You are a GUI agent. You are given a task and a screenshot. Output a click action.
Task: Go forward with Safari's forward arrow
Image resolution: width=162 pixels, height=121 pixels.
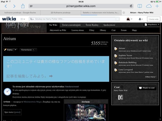click(x=14, y=6)
